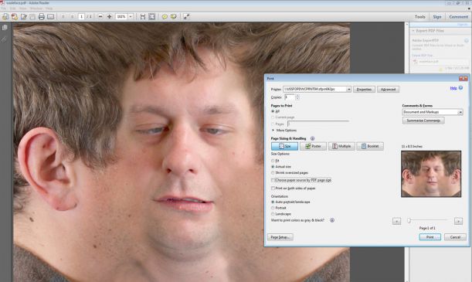The height and width of the screenshot is (282, 472).
Task: Open the Printer selection dropdown
Action: coord(348,90)
